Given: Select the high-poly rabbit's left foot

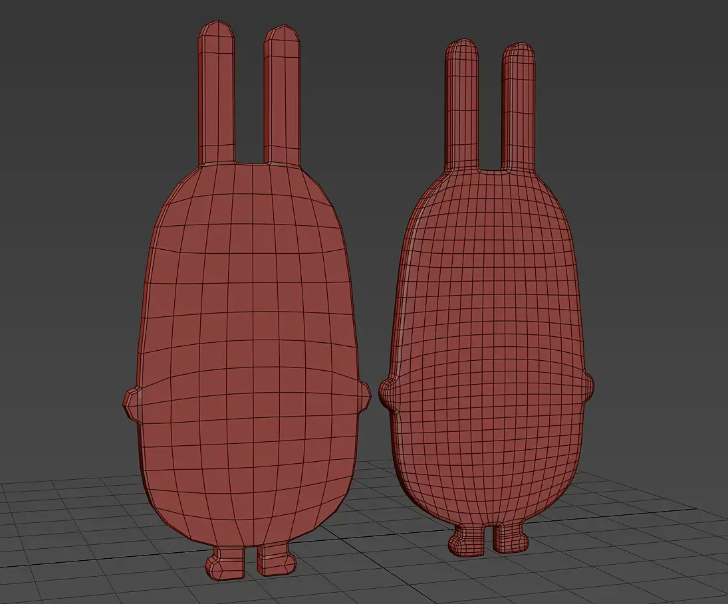Looking at the screenshot, I should [468, 540].
